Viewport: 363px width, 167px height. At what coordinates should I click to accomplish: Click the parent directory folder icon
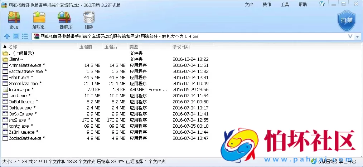(5, 53)
